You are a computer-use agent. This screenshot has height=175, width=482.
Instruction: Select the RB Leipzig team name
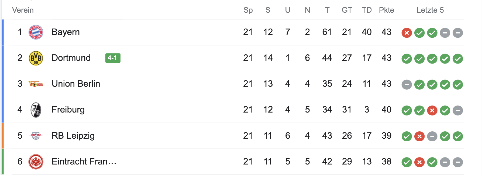pos(73,136)
